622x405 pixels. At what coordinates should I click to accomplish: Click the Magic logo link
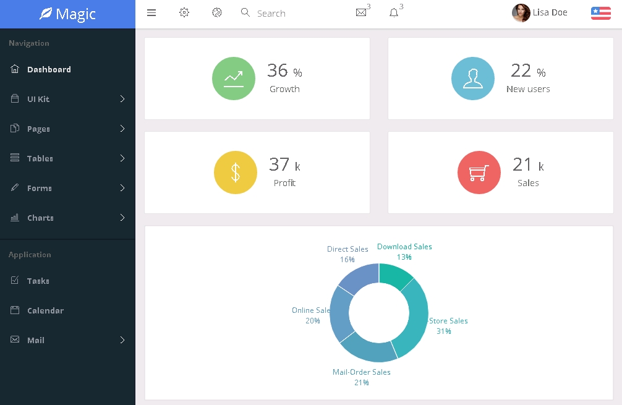tap(68, 14)
